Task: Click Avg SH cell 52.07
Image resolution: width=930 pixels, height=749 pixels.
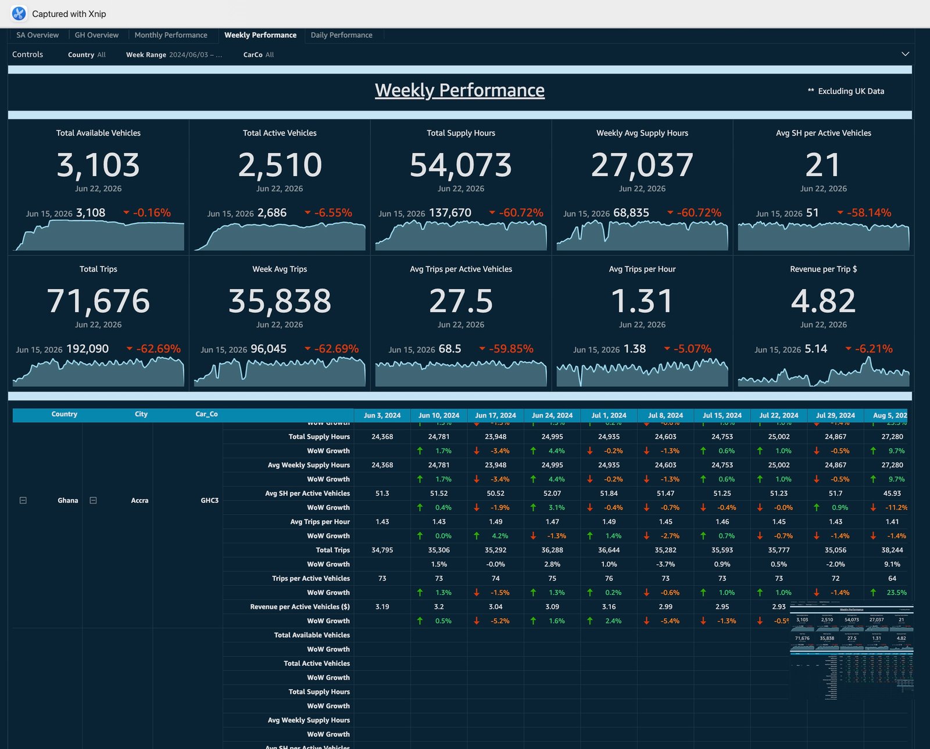Action: click(552, 493)
